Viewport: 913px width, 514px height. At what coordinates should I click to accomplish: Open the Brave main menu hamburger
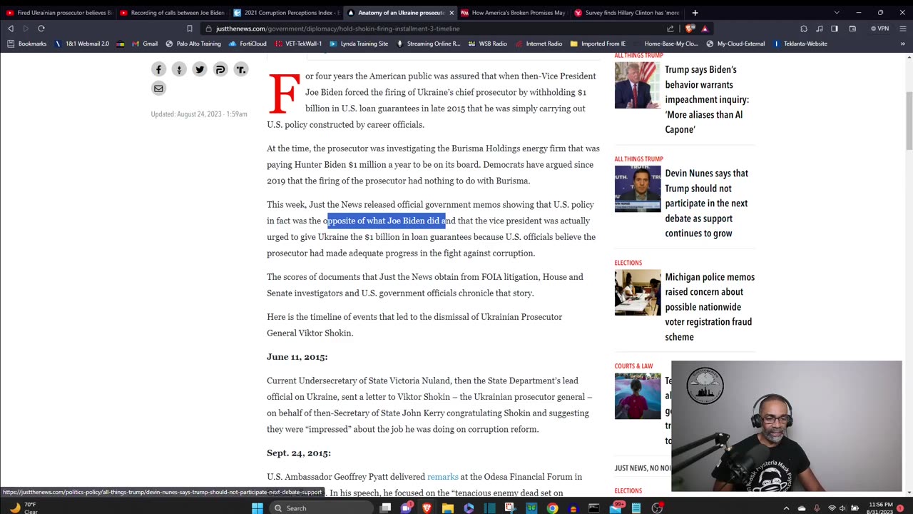[902, 29]
